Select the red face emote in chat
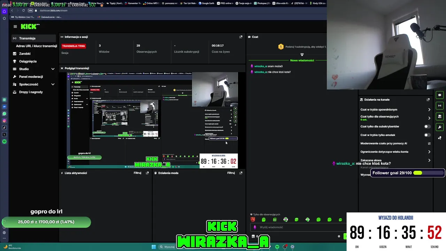Image resolution: width=446 pixels, height=251 pixels. coord(253,220)
